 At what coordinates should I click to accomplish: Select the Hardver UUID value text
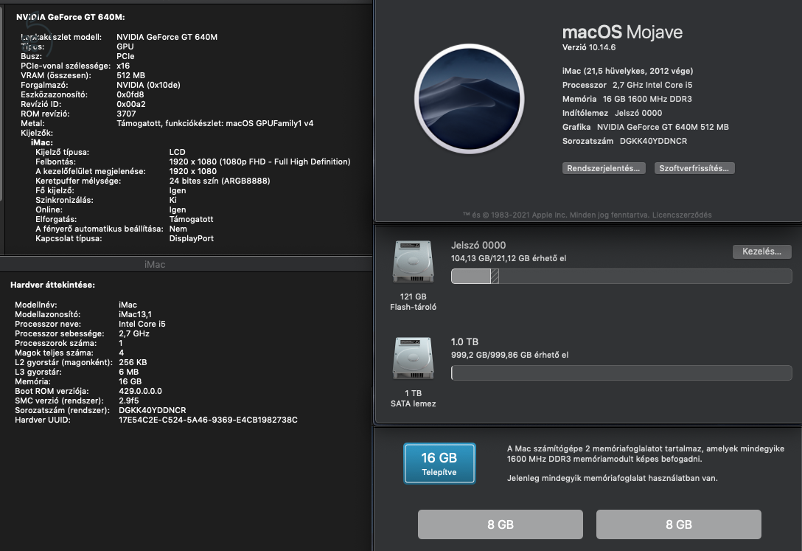(208, 420)
